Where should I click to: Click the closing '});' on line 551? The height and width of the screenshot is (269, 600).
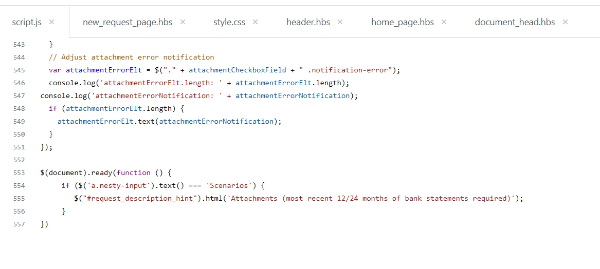[47, 147]
